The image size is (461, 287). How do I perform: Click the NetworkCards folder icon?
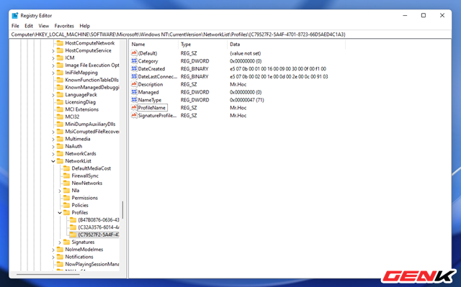[x=60, y=153]
